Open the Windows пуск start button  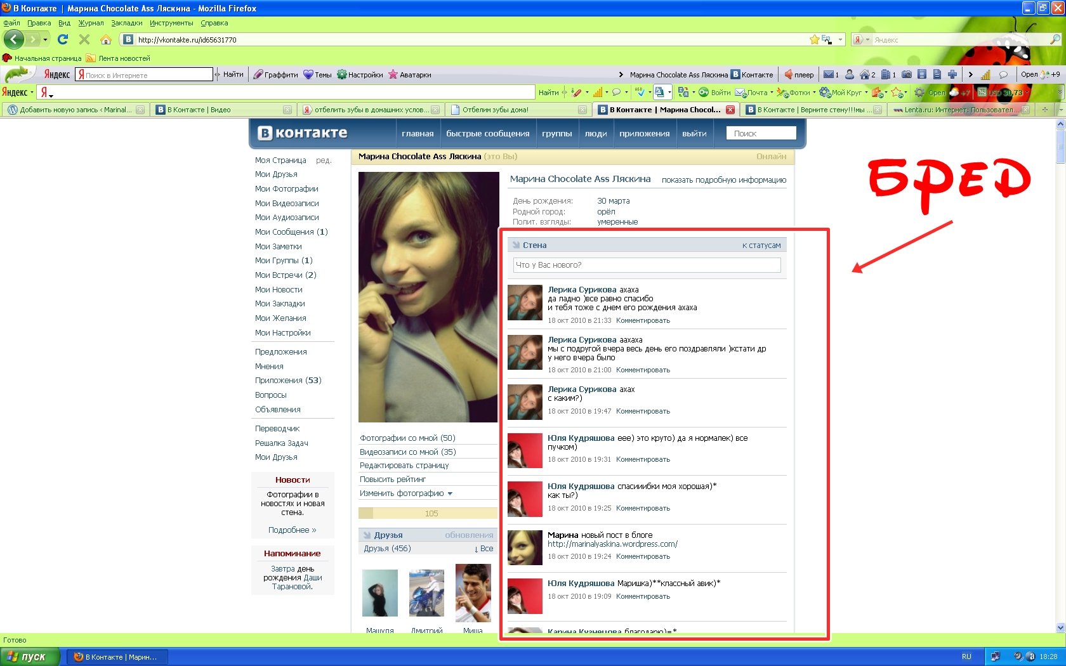click(30, 657)
